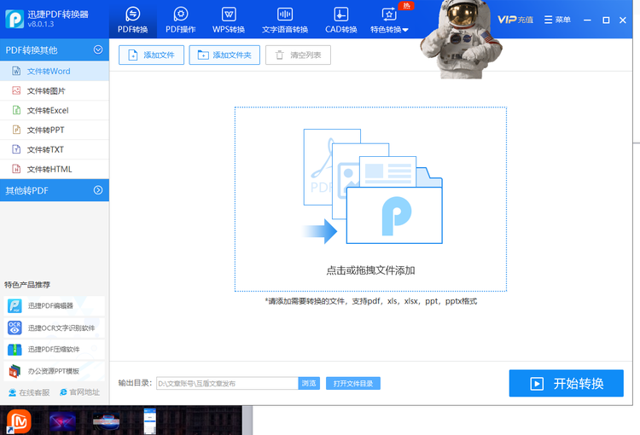Viewport: 640px width, 435px height.
Task: Click the 输出目录 path field
Action: 227,383
